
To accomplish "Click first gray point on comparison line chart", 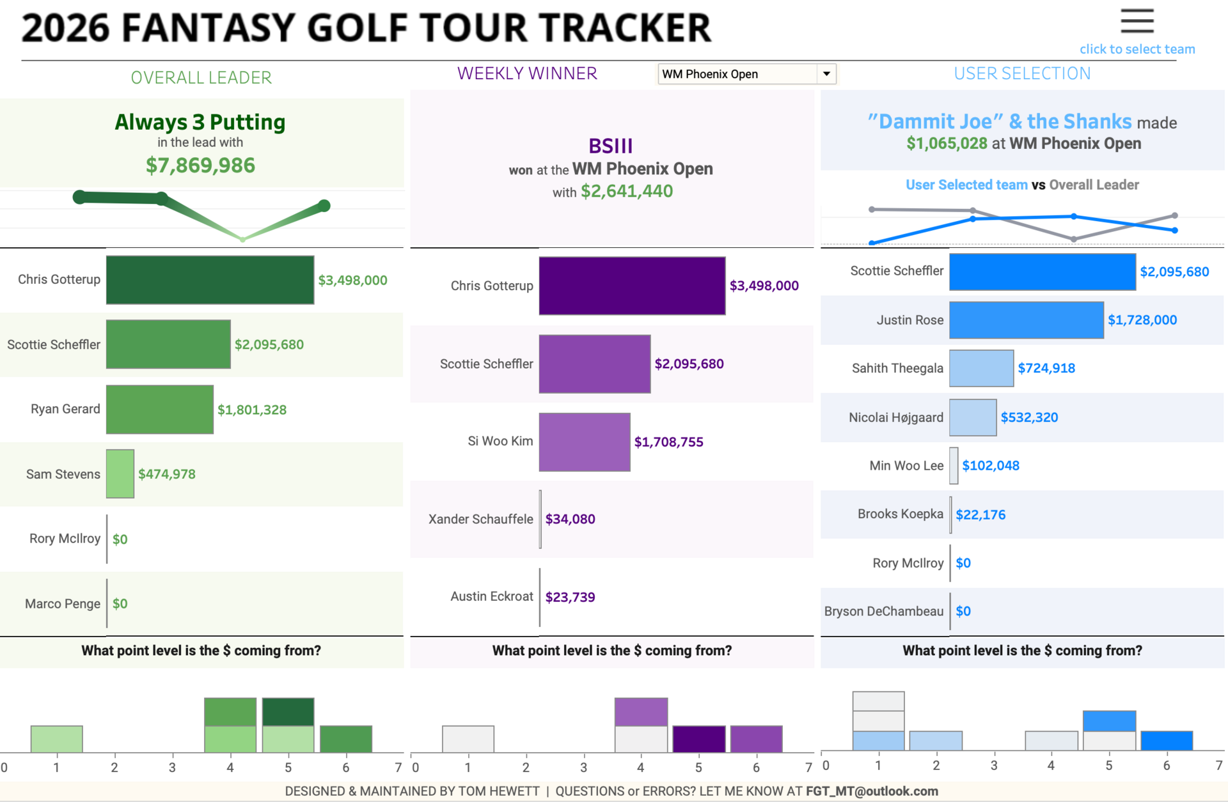I will (872, 210).
